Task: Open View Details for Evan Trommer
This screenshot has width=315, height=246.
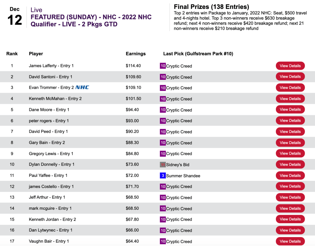Action: 290,88
